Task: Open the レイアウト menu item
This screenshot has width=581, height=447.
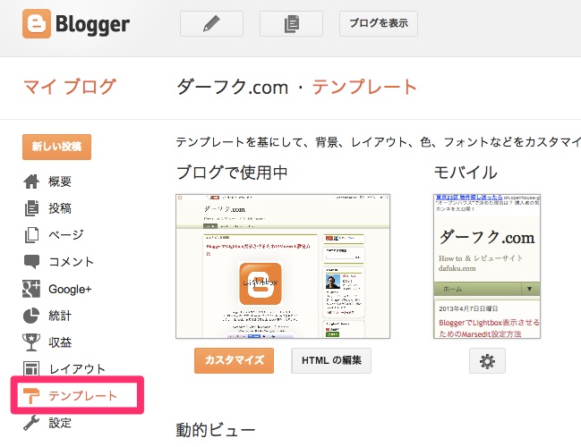Action: (77, 369)
